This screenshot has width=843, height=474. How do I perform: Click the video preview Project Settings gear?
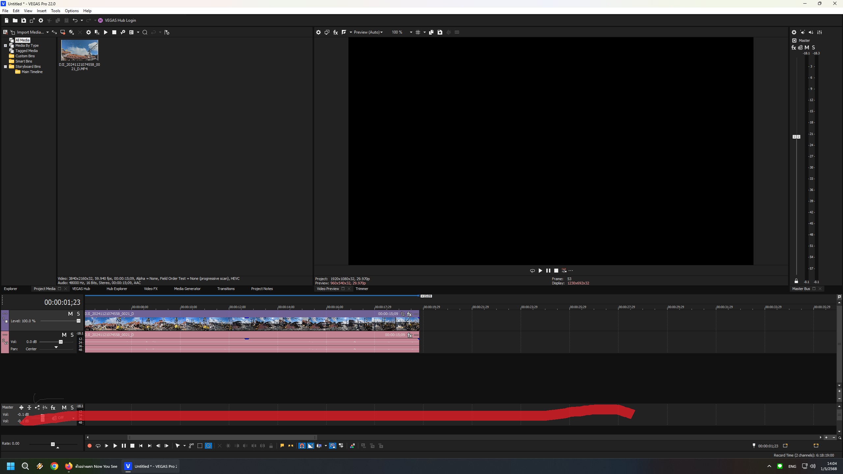pos(318,32)
